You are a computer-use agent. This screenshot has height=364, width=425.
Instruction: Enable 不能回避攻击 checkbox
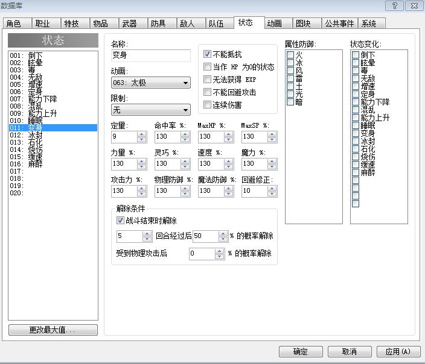tap(207, 92)
